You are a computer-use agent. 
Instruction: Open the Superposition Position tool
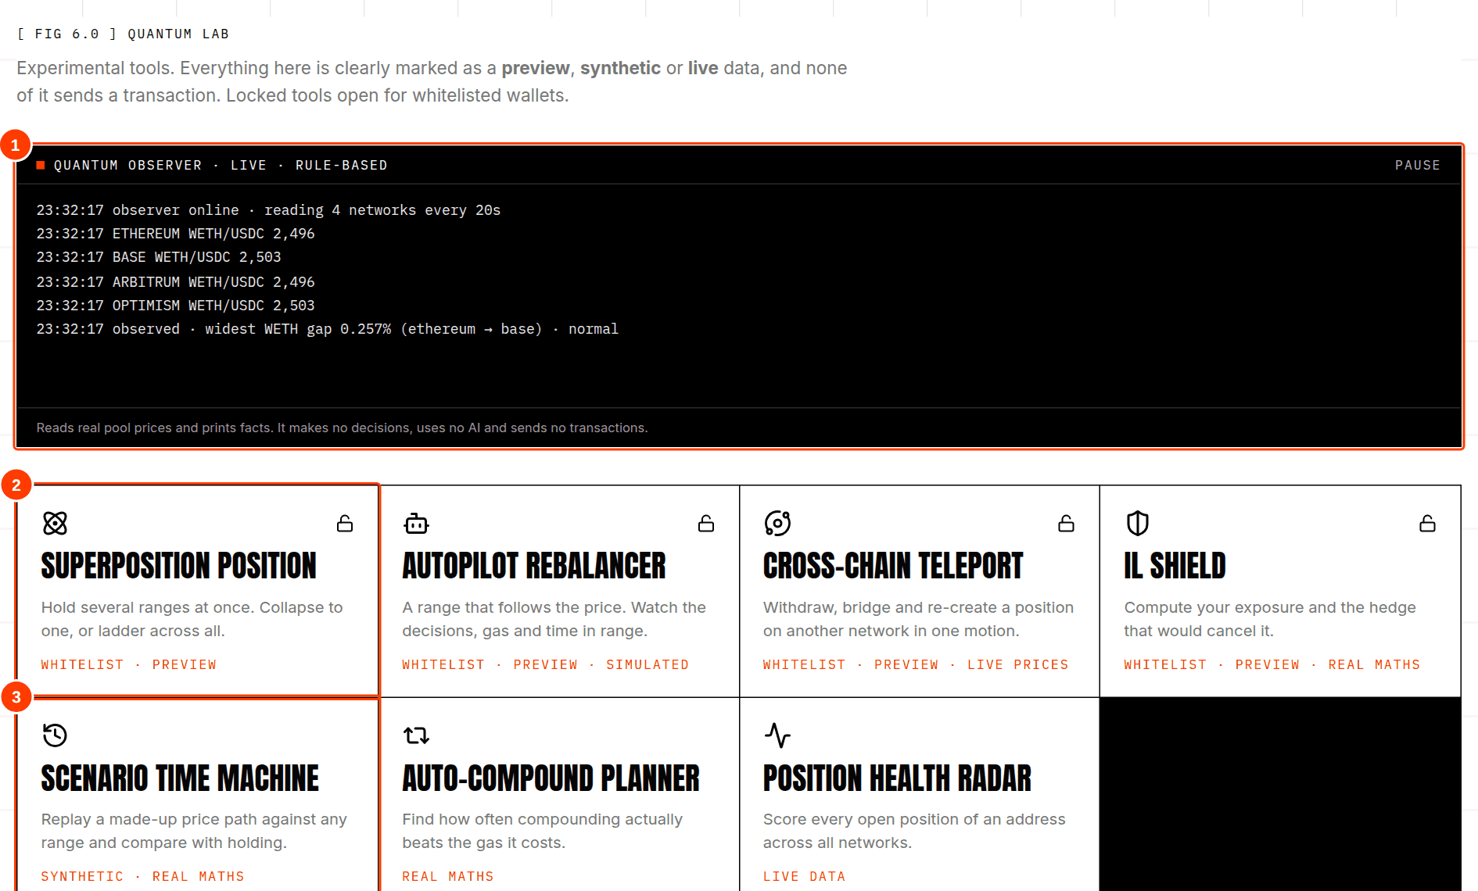199,590
